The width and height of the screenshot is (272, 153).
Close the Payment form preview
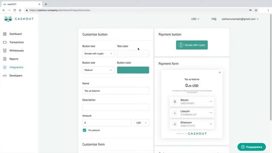[x=220, y=72]
